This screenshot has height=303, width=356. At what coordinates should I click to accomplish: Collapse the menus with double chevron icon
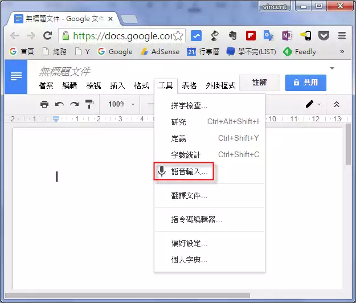point(337,104)
